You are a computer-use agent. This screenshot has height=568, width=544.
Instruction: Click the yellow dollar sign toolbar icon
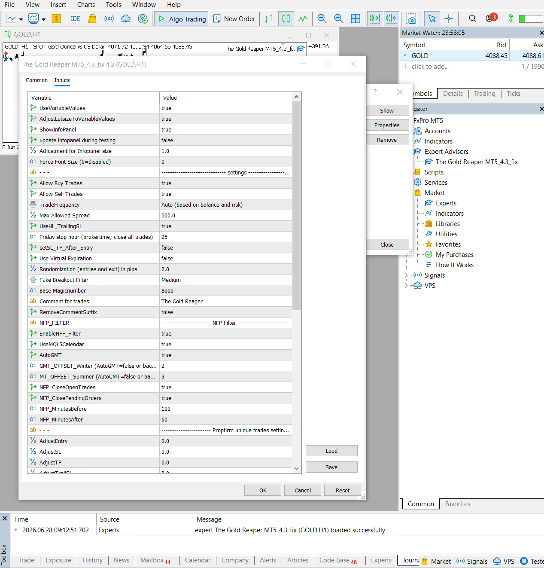(x=56, y=18)
